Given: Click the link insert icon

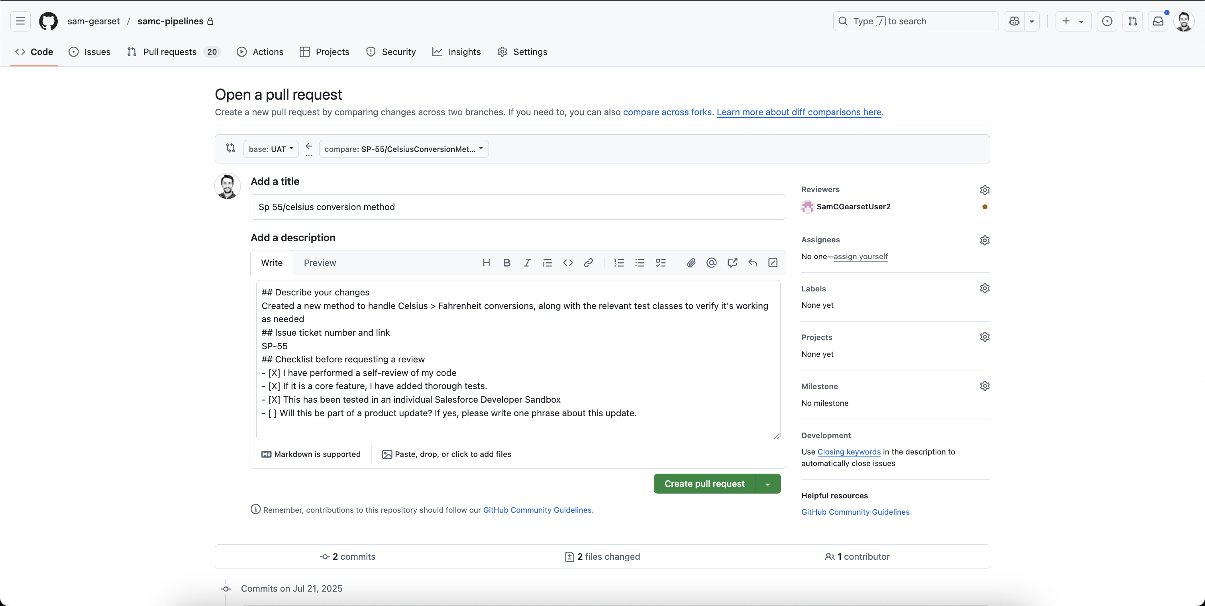Looking at the screenshot, I should 589,262.
